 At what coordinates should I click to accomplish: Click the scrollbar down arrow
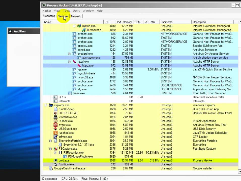(x=240, y=172)
